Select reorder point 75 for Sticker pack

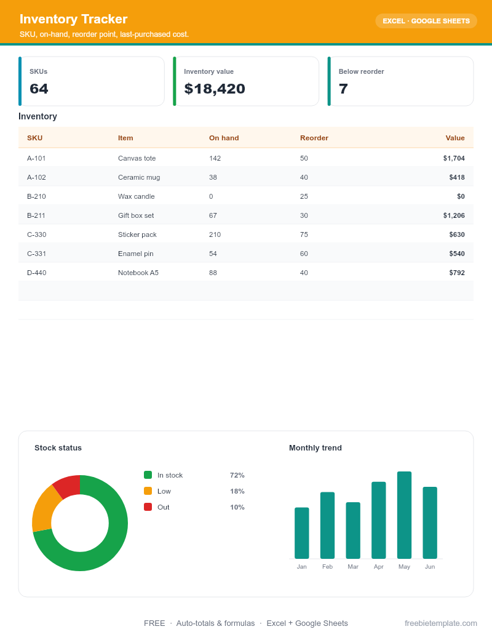pos(304,235)
